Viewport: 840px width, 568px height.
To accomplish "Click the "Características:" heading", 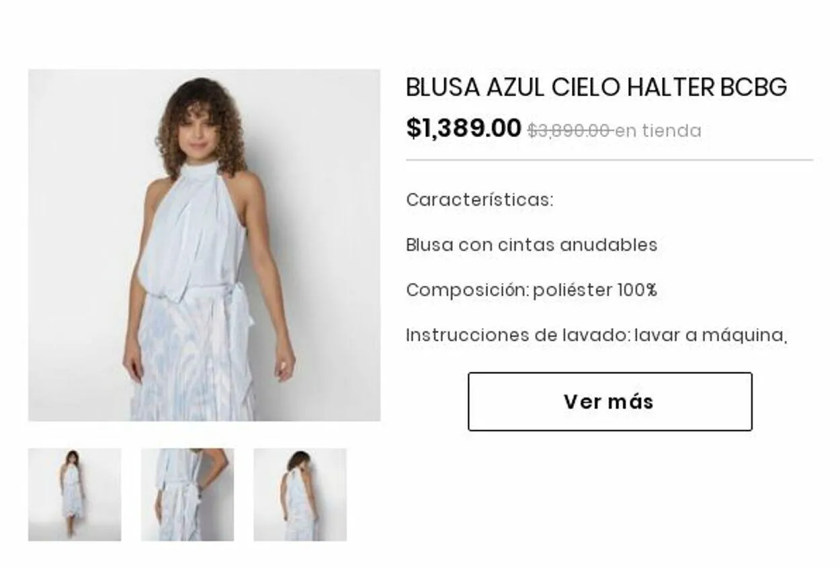I will pyautogui.click(x=479, y=200).
